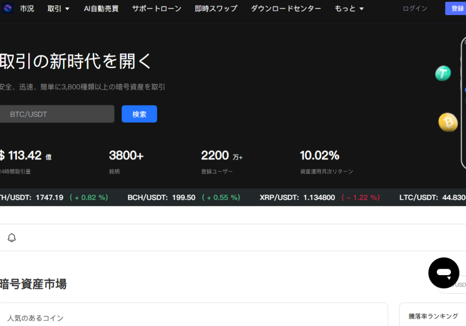466x326 pixels.
Task: Click the notification bell icon
Action: tap(11, 237)
